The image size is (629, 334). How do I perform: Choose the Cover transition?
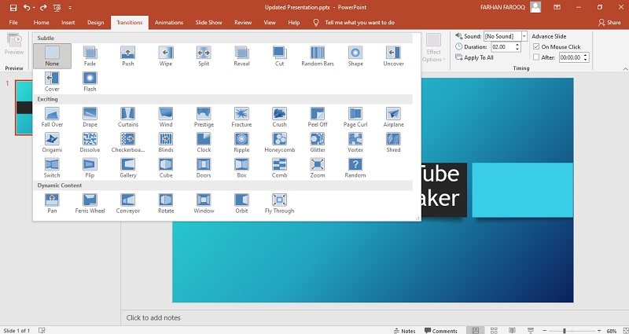coord(52,82)
